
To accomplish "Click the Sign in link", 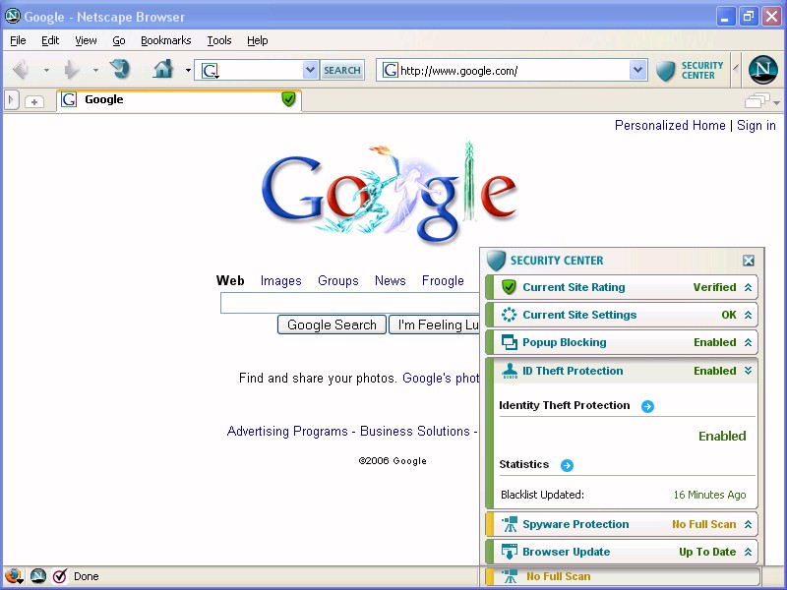I will pyautogui.click(x=757, y=126).
